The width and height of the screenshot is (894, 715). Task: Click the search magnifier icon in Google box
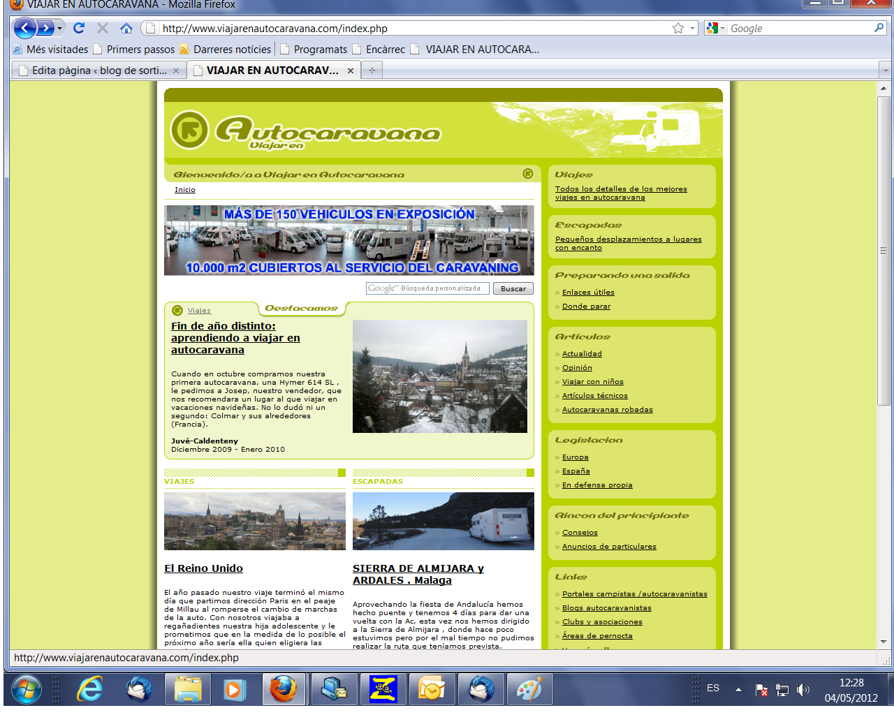pos(879,28)
